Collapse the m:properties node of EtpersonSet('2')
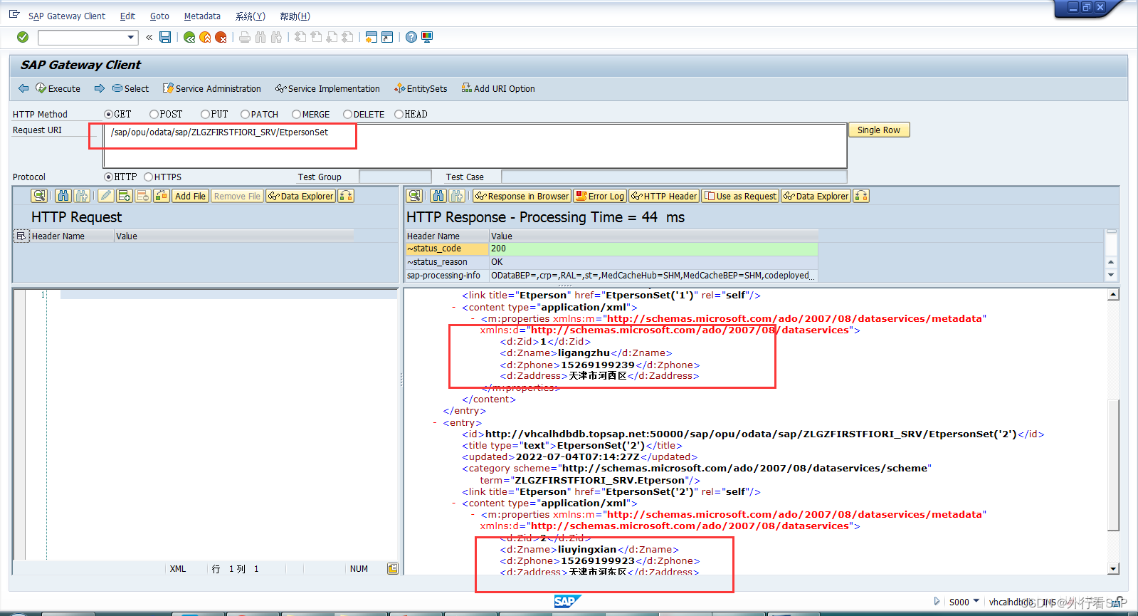The image size is (1138, 616). click(473, 515)
